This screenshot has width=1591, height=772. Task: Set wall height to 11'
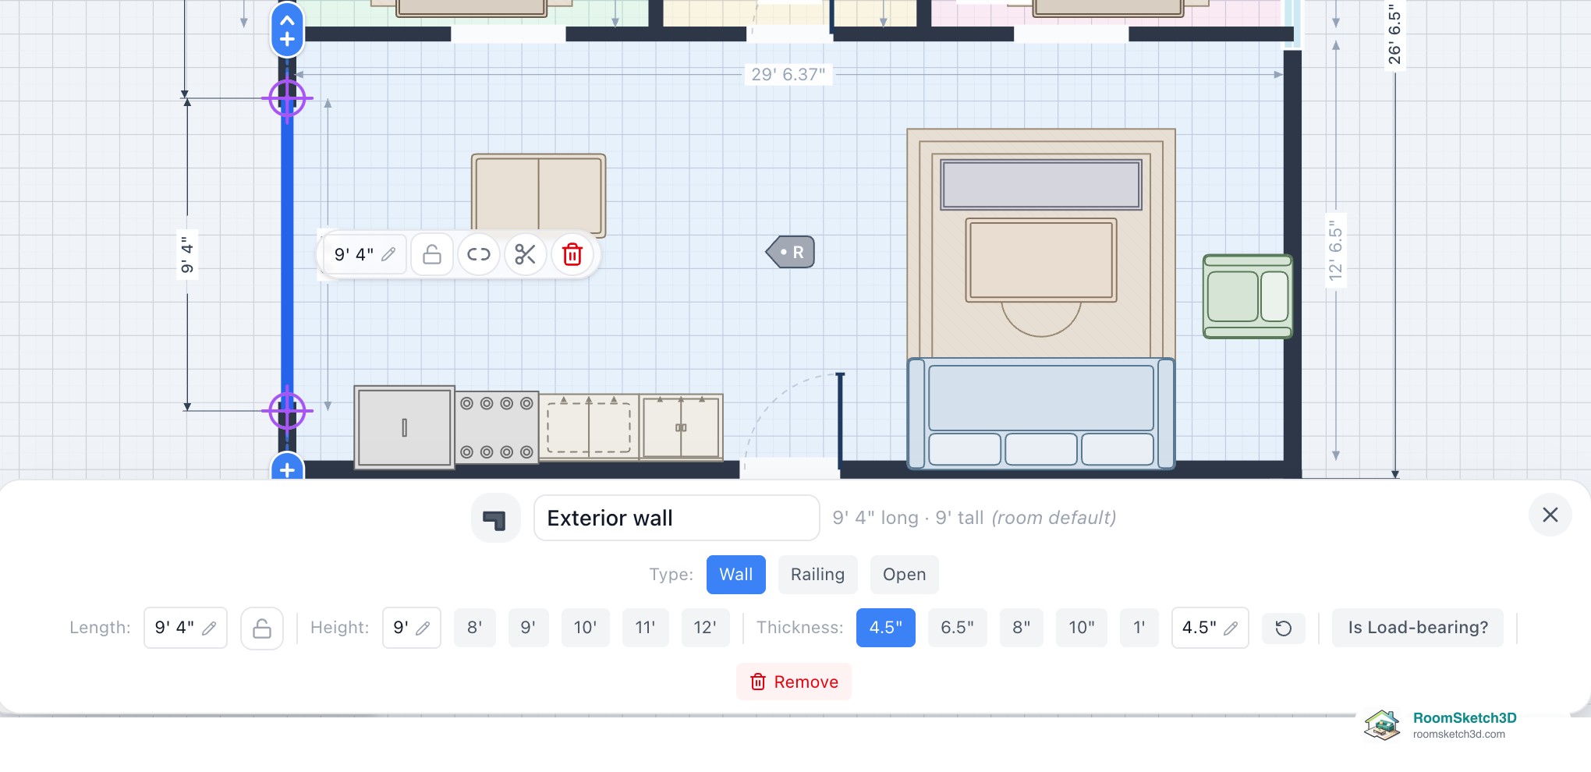pos(645,628)
